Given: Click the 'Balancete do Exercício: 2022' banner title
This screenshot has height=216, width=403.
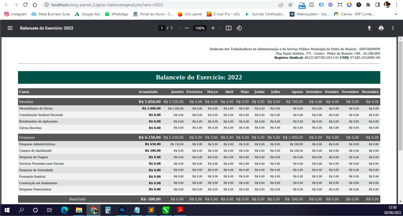Looking at the screenshot, I should pos(199,77).
